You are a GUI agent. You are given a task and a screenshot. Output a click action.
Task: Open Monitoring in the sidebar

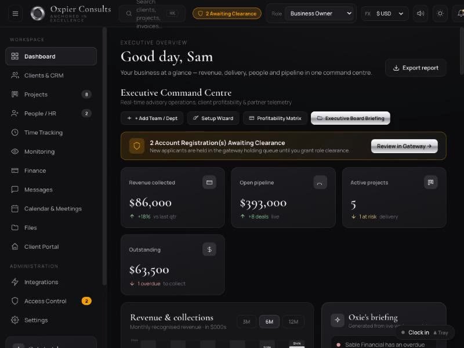[51, 151]
